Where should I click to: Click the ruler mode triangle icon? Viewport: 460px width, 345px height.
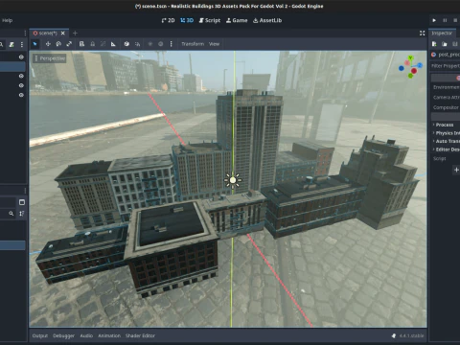point(113,44)
